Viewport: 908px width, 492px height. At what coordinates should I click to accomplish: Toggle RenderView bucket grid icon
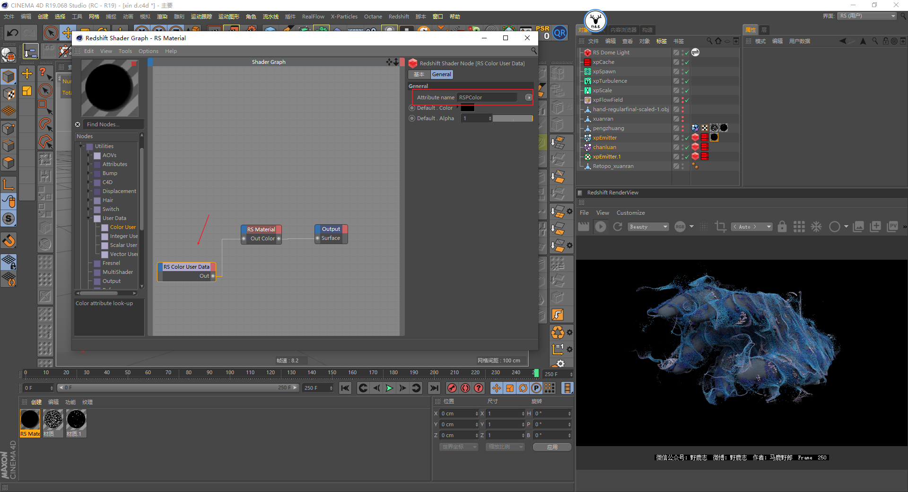[x=799, y=227]
